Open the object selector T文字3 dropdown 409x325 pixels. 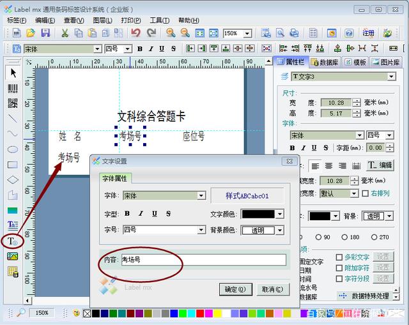[391, 77]
